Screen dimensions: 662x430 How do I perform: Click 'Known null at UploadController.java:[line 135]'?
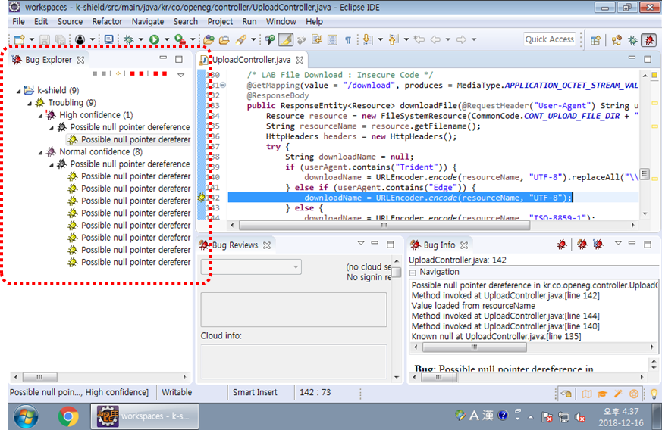[x=496, y=336]
